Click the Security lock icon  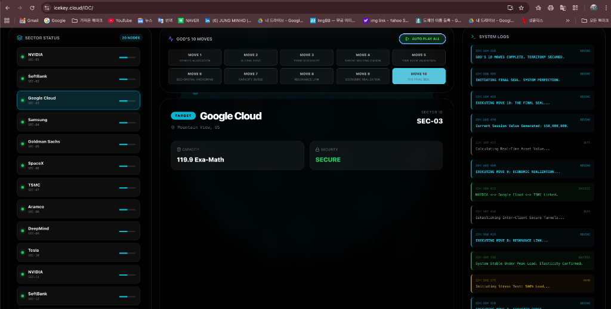pyautogui.click(x=317, y=149)
